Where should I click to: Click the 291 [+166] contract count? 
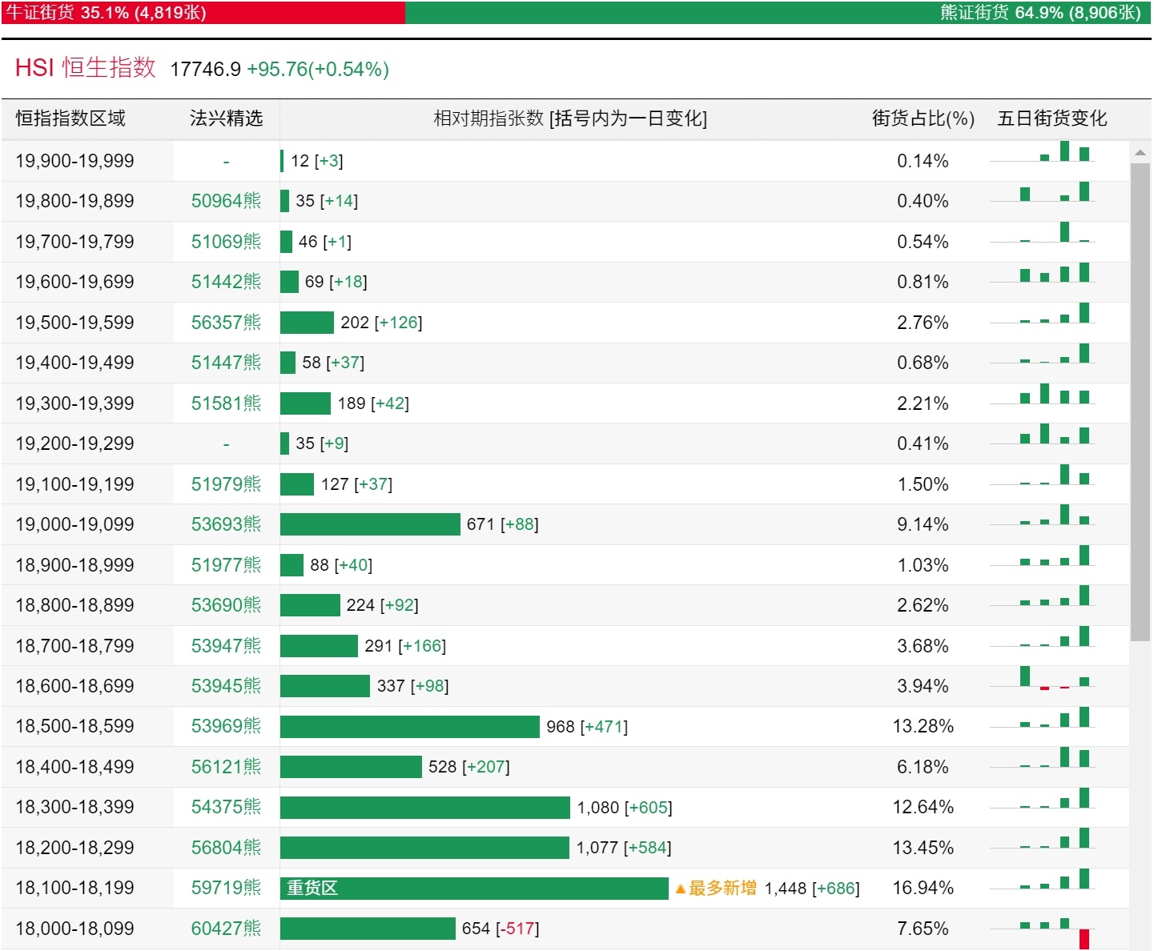pyautogui.click(x=405, y=646)
